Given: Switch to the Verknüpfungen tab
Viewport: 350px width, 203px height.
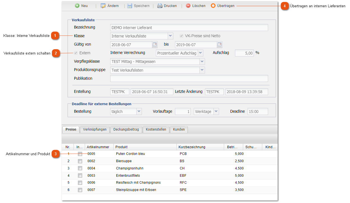Looking at the screenshot, I should click(x=95, y=129).
